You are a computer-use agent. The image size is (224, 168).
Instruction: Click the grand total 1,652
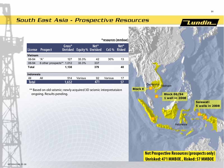coord(68,82)
